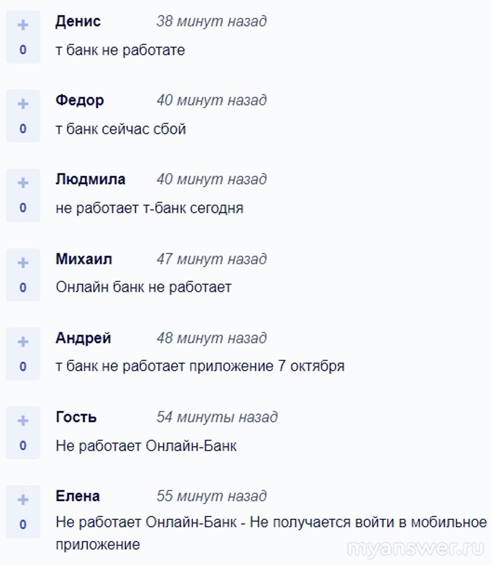Click the vote count under Денис's plus

pos(23,50)
